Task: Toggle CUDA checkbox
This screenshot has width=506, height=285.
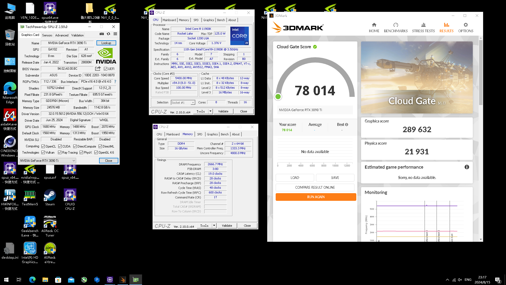Action: pyautogui.click(x=60, y=146)
